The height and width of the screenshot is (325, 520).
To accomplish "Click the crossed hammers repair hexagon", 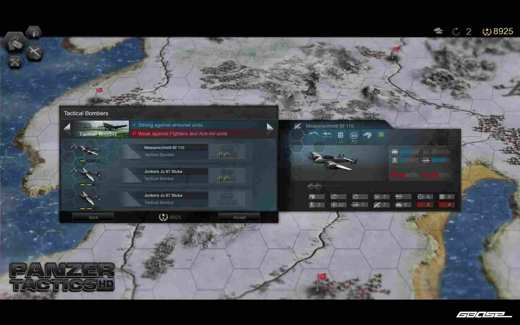I will point(15,62).
